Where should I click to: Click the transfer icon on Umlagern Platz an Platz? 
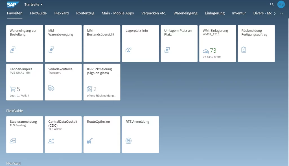pos(167,50)
